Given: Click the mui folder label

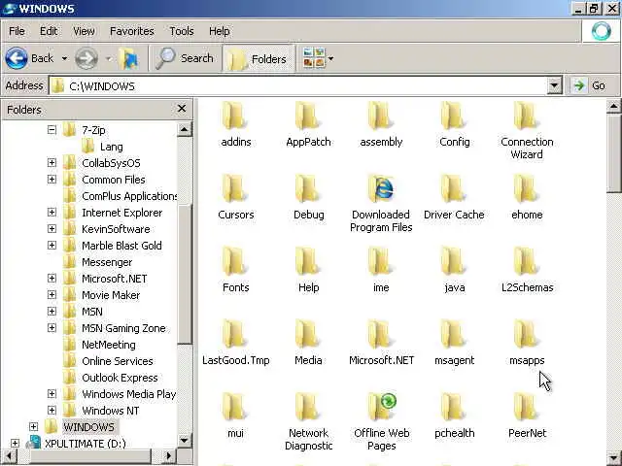Looking at the screenshot, I should click(x=235, y=433).
